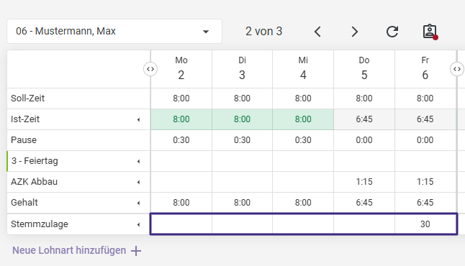Image resolution: width=465 pixels, height=266 pixels.
Task: Expand the 3 - Feiertag row arrow
Action: pos(138,162)
